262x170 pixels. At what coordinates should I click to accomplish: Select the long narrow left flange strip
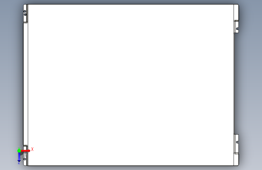[x=25, y=84]
